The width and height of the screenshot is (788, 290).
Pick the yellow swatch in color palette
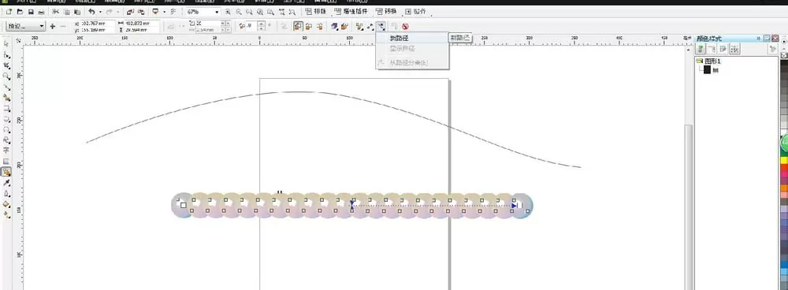coord(784,160)
